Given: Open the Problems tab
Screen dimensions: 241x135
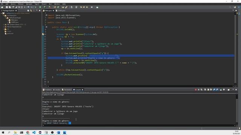Looking at the screenshot, I should pyautogui.click(x=47, y=90).
